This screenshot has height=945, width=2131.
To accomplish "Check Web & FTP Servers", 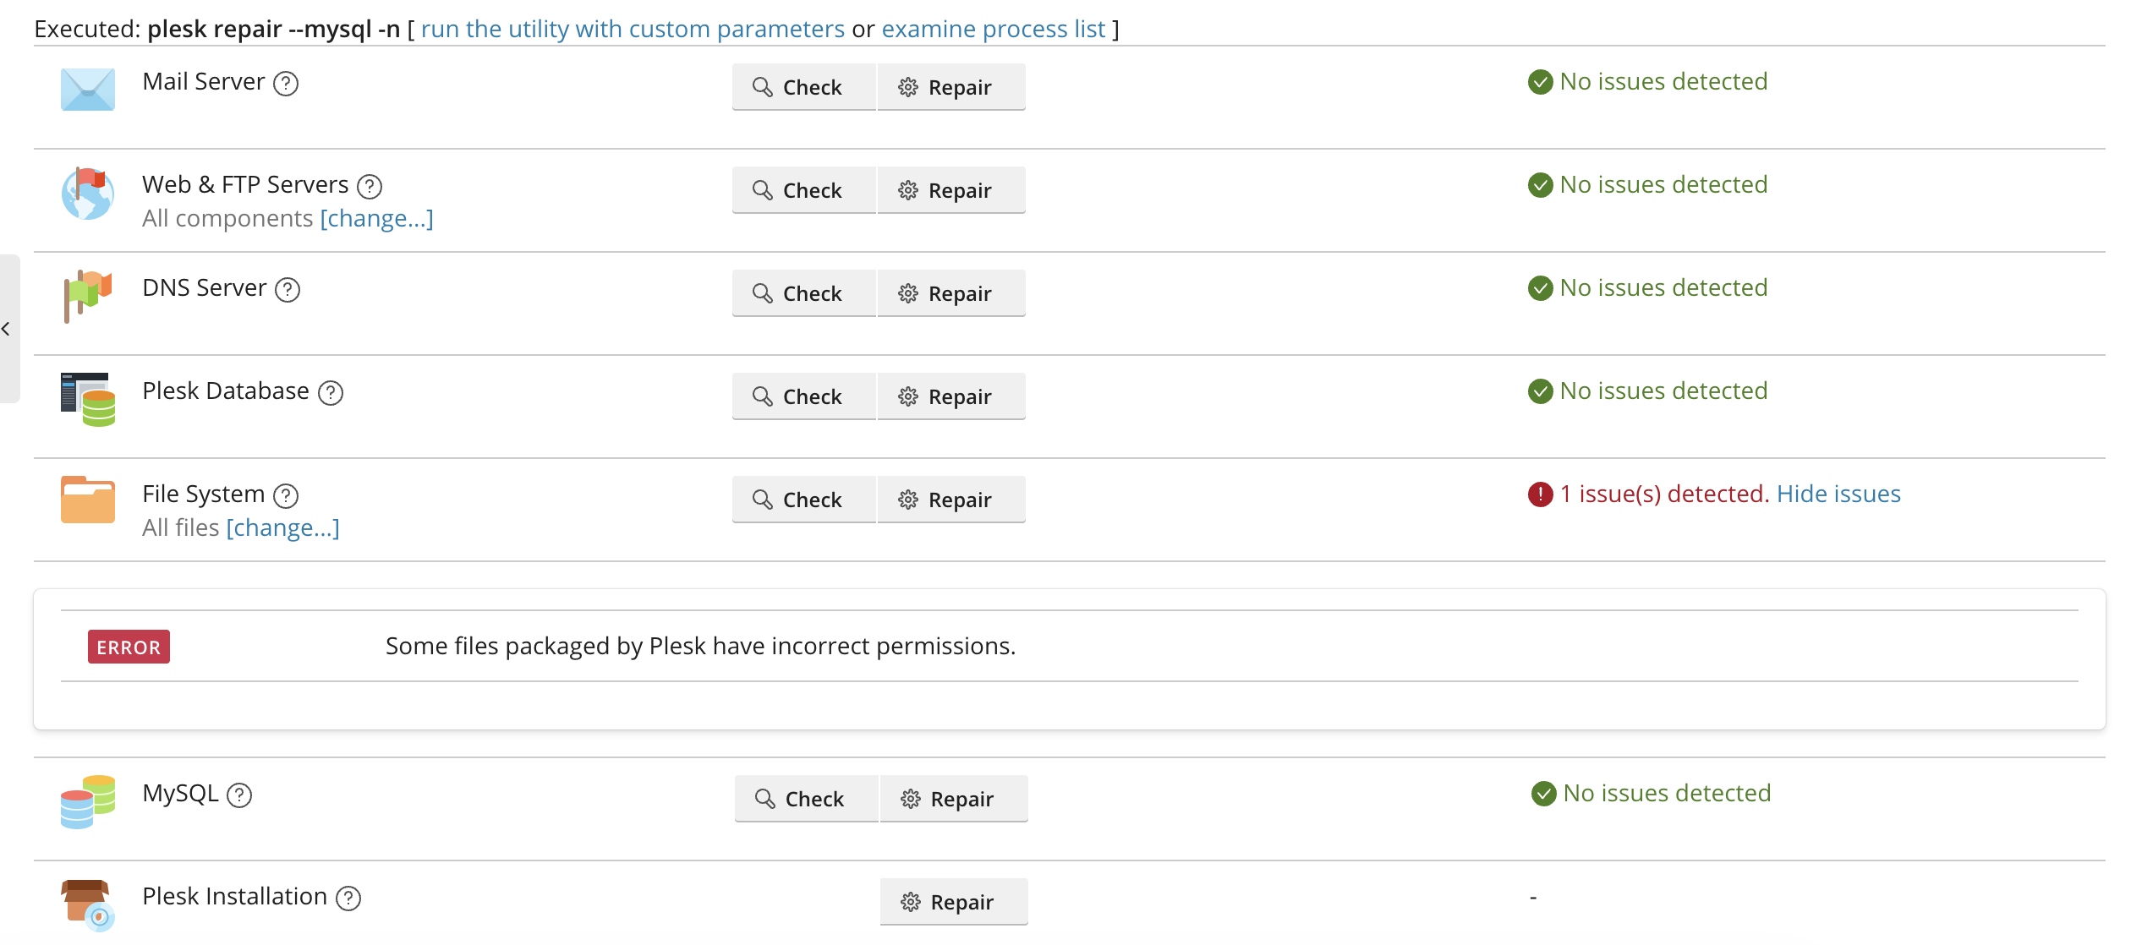I will tap(804, 190).
